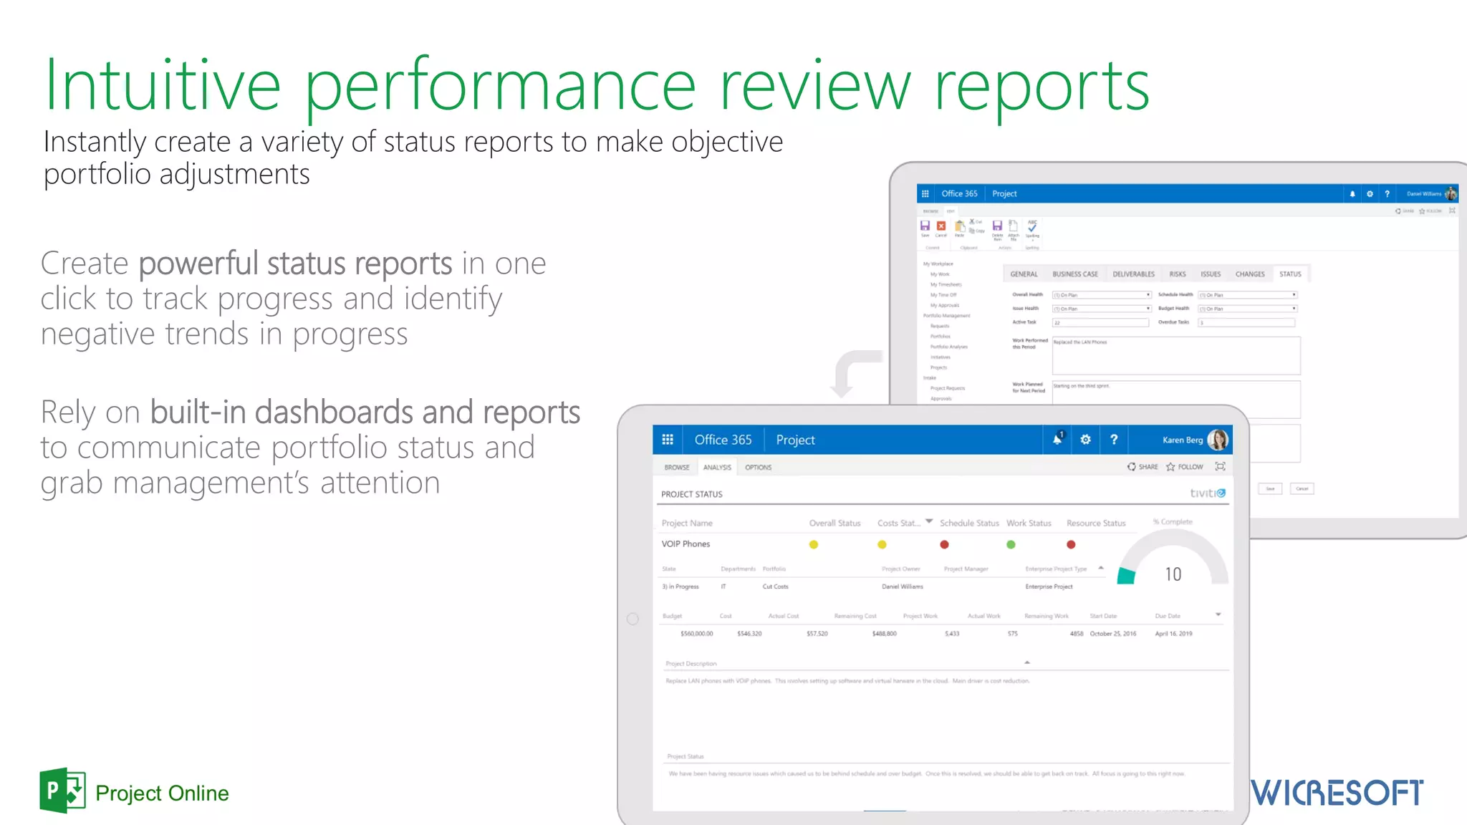Click the green Work Status indicator
The width and height of the screenshot is (1467, 825).
pyautogui.click(x=1011, y=544)
